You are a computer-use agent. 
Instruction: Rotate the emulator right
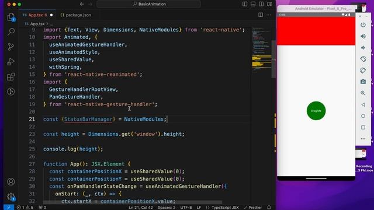pos(363,70)
